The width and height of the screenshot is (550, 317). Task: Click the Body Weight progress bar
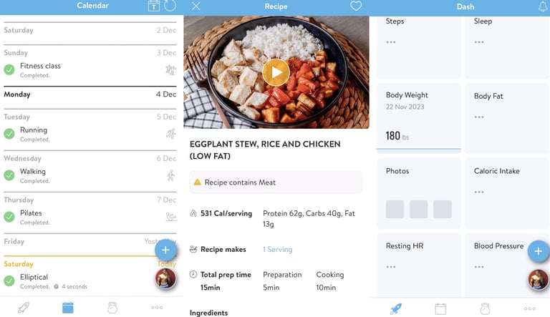pyautogui.click(x=419, y=149)
